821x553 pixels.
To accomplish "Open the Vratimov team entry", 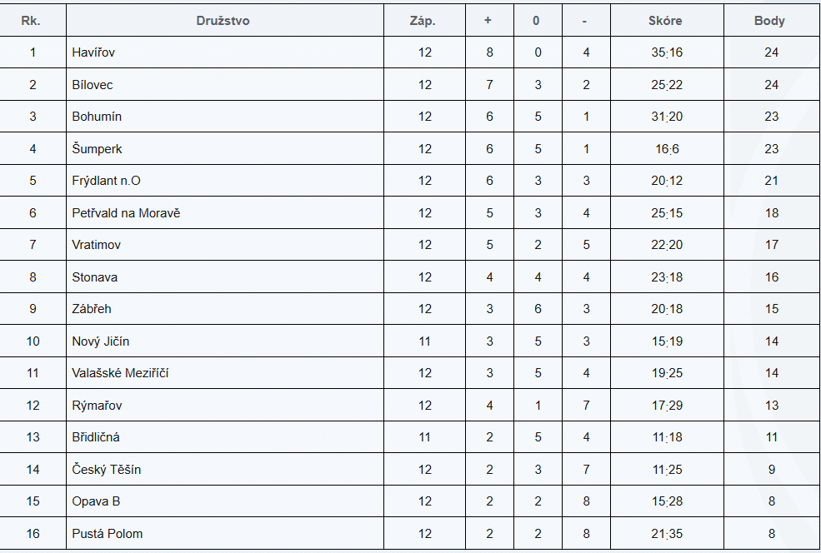I will [x=96, y=245].
